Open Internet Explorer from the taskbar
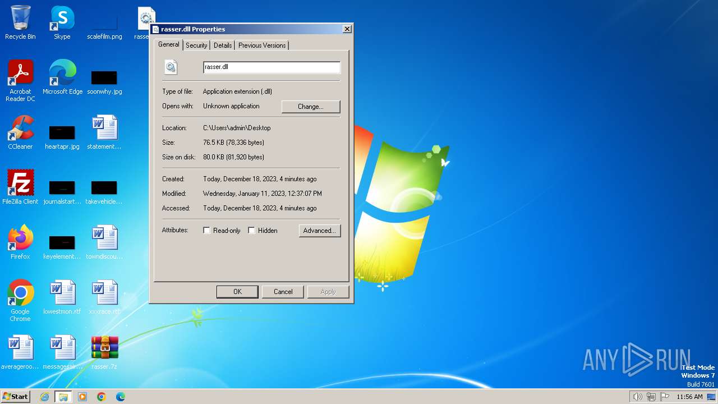Screen dimensions: 718x404 click(44, 397)
